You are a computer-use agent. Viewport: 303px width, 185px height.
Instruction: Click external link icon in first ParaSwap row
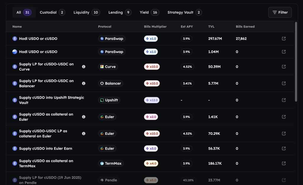(284, 39)
